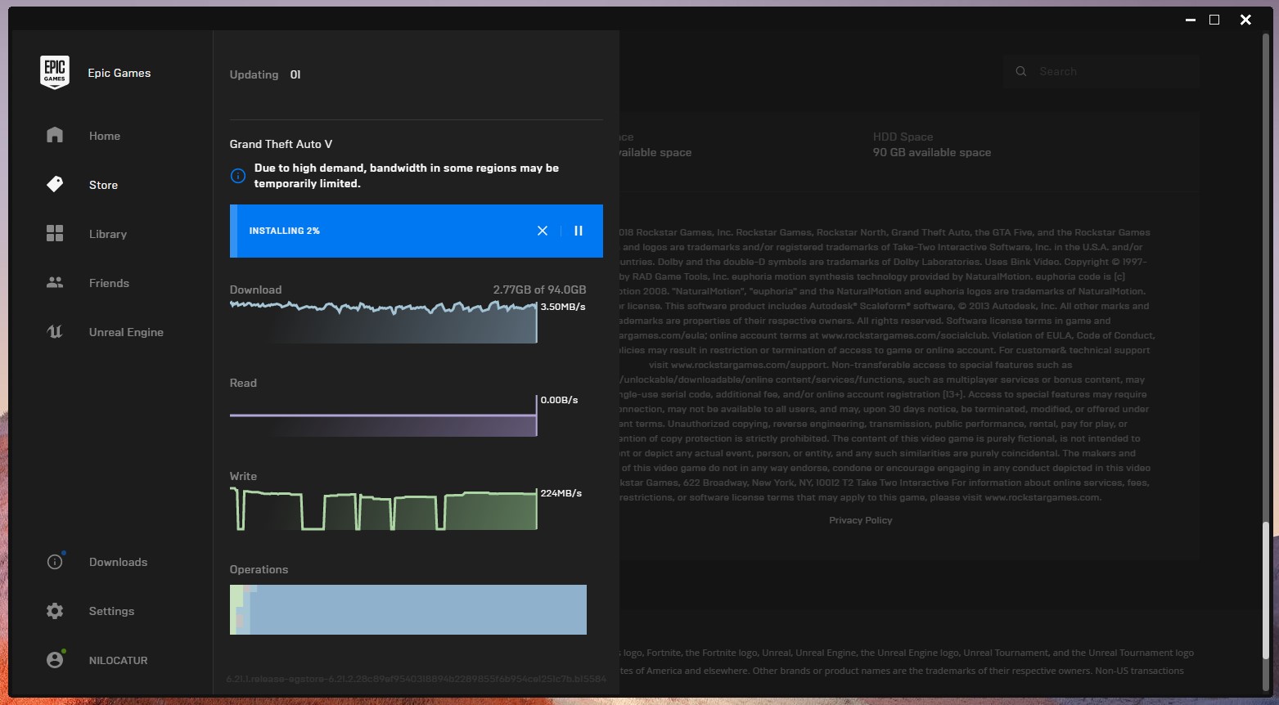Select Library menu label
This screenshot has width=1279, height=705.
[x=108, y=234]
